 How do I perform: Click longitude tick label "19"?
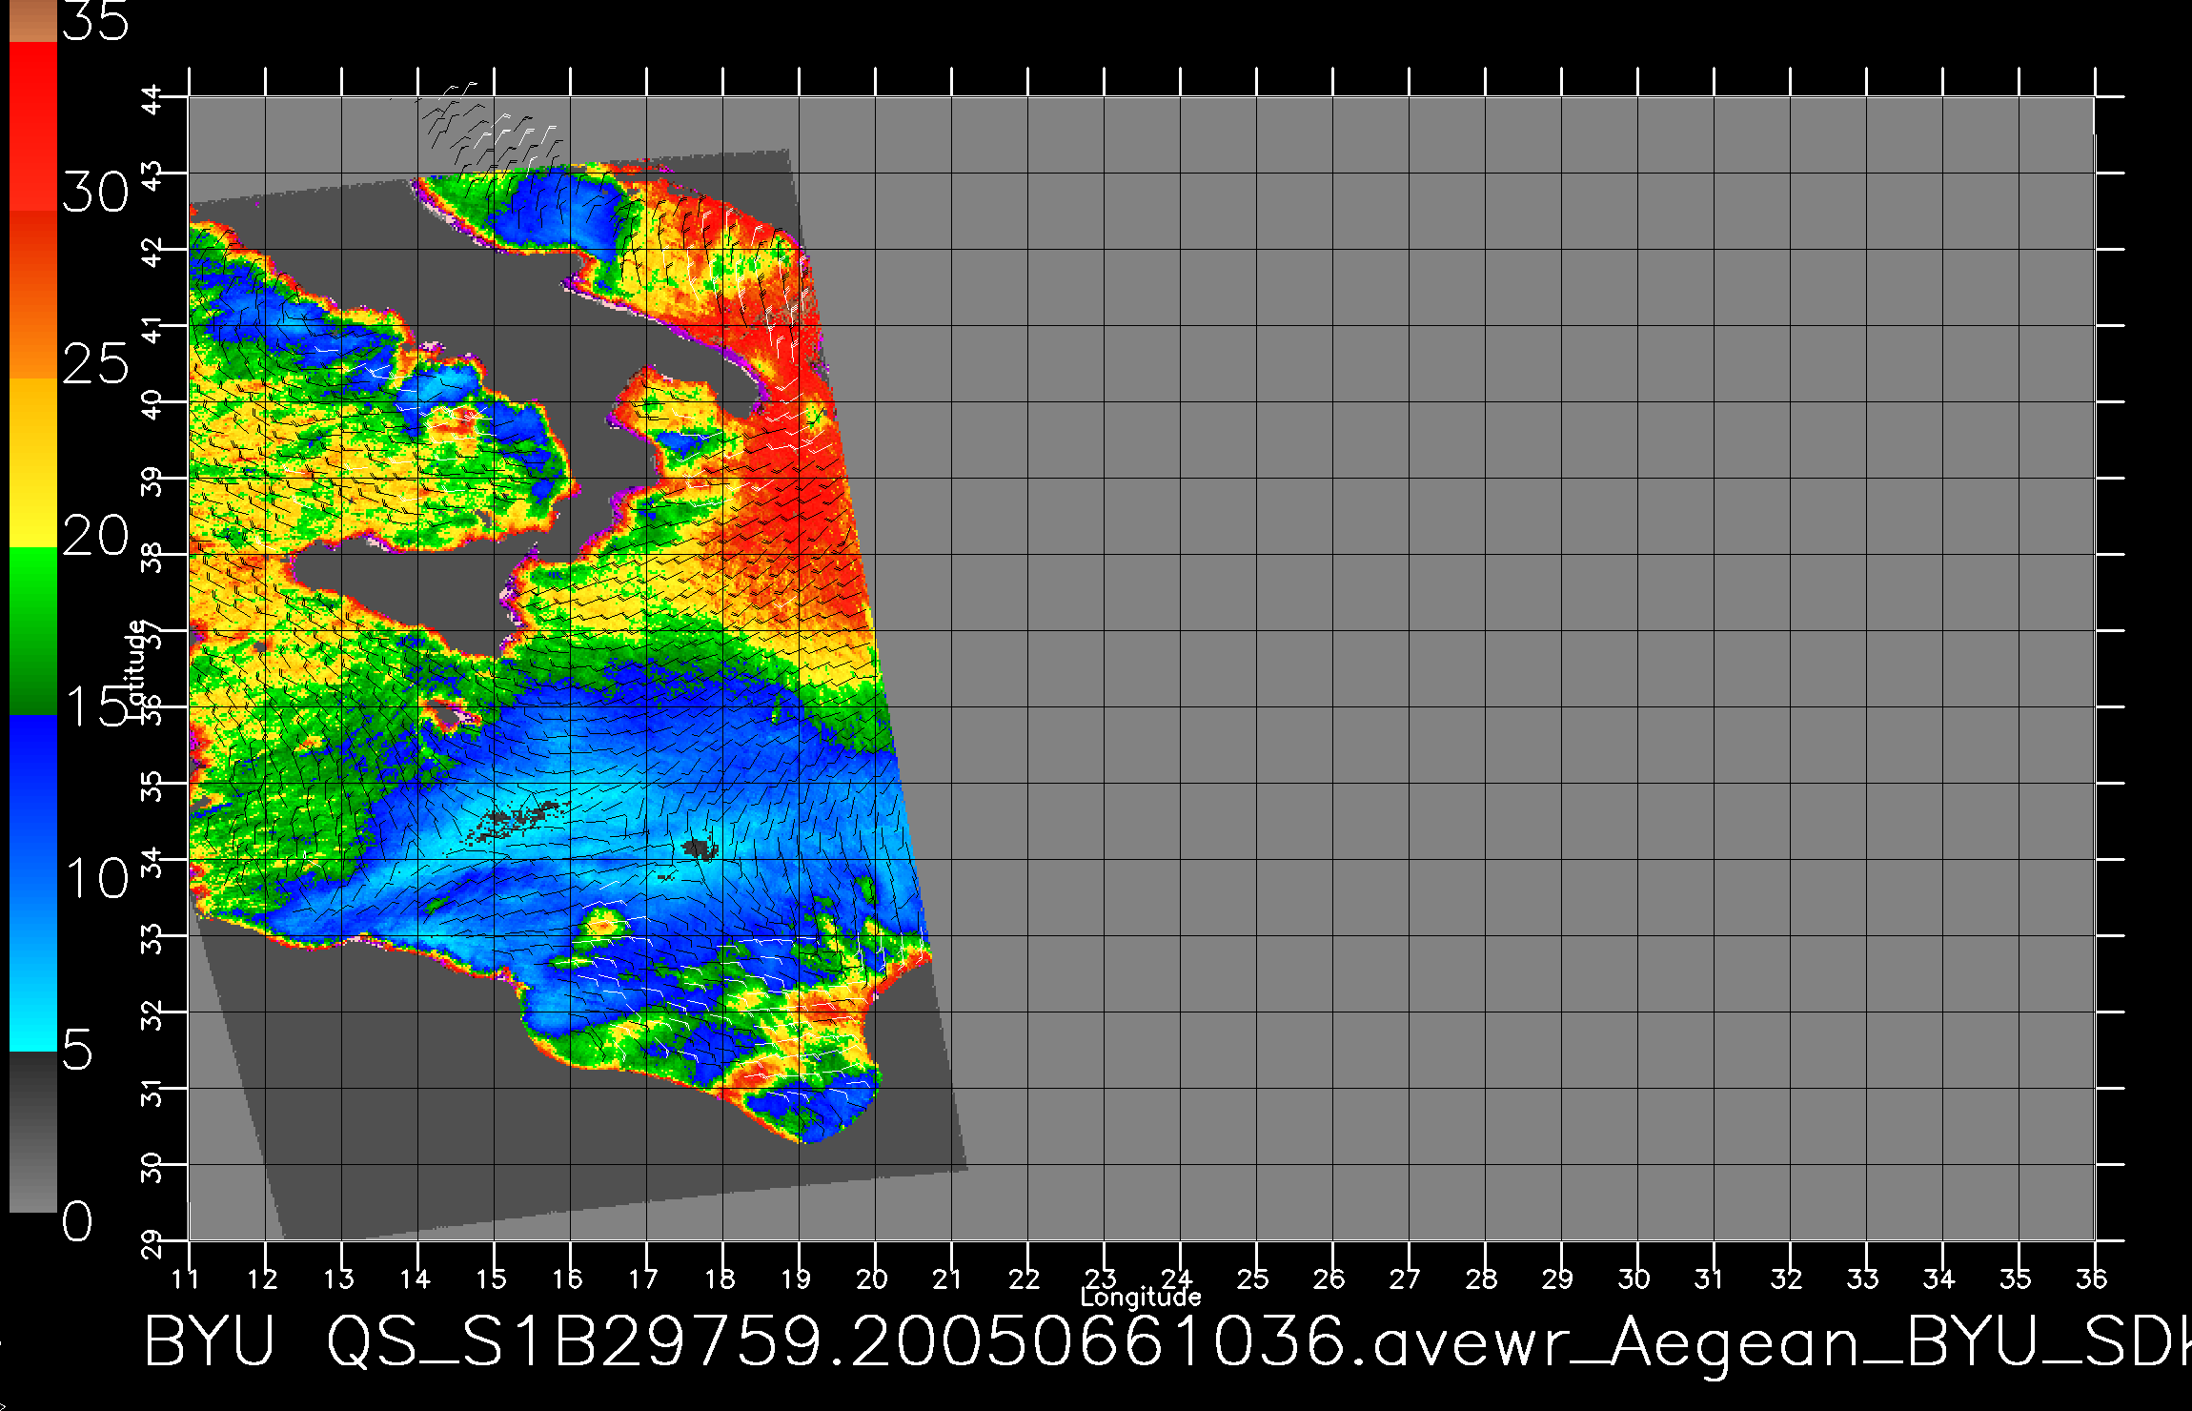pos(796,1278)
